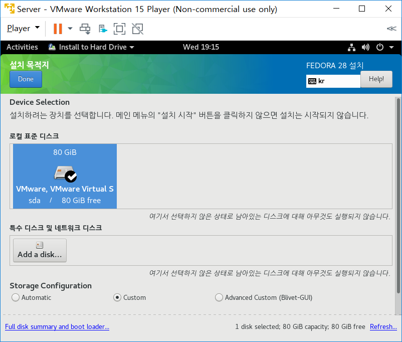Click the Help! button
Viewport: 402px width, 342px height.
coord(376,79)
